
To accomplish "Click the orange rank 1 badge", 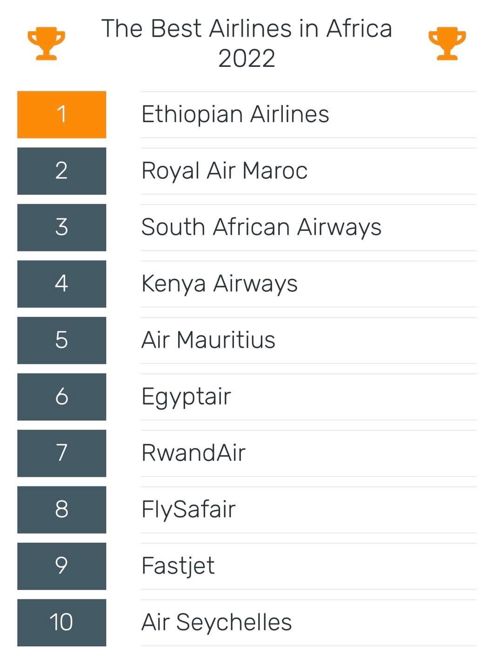I will click(61, 114).
